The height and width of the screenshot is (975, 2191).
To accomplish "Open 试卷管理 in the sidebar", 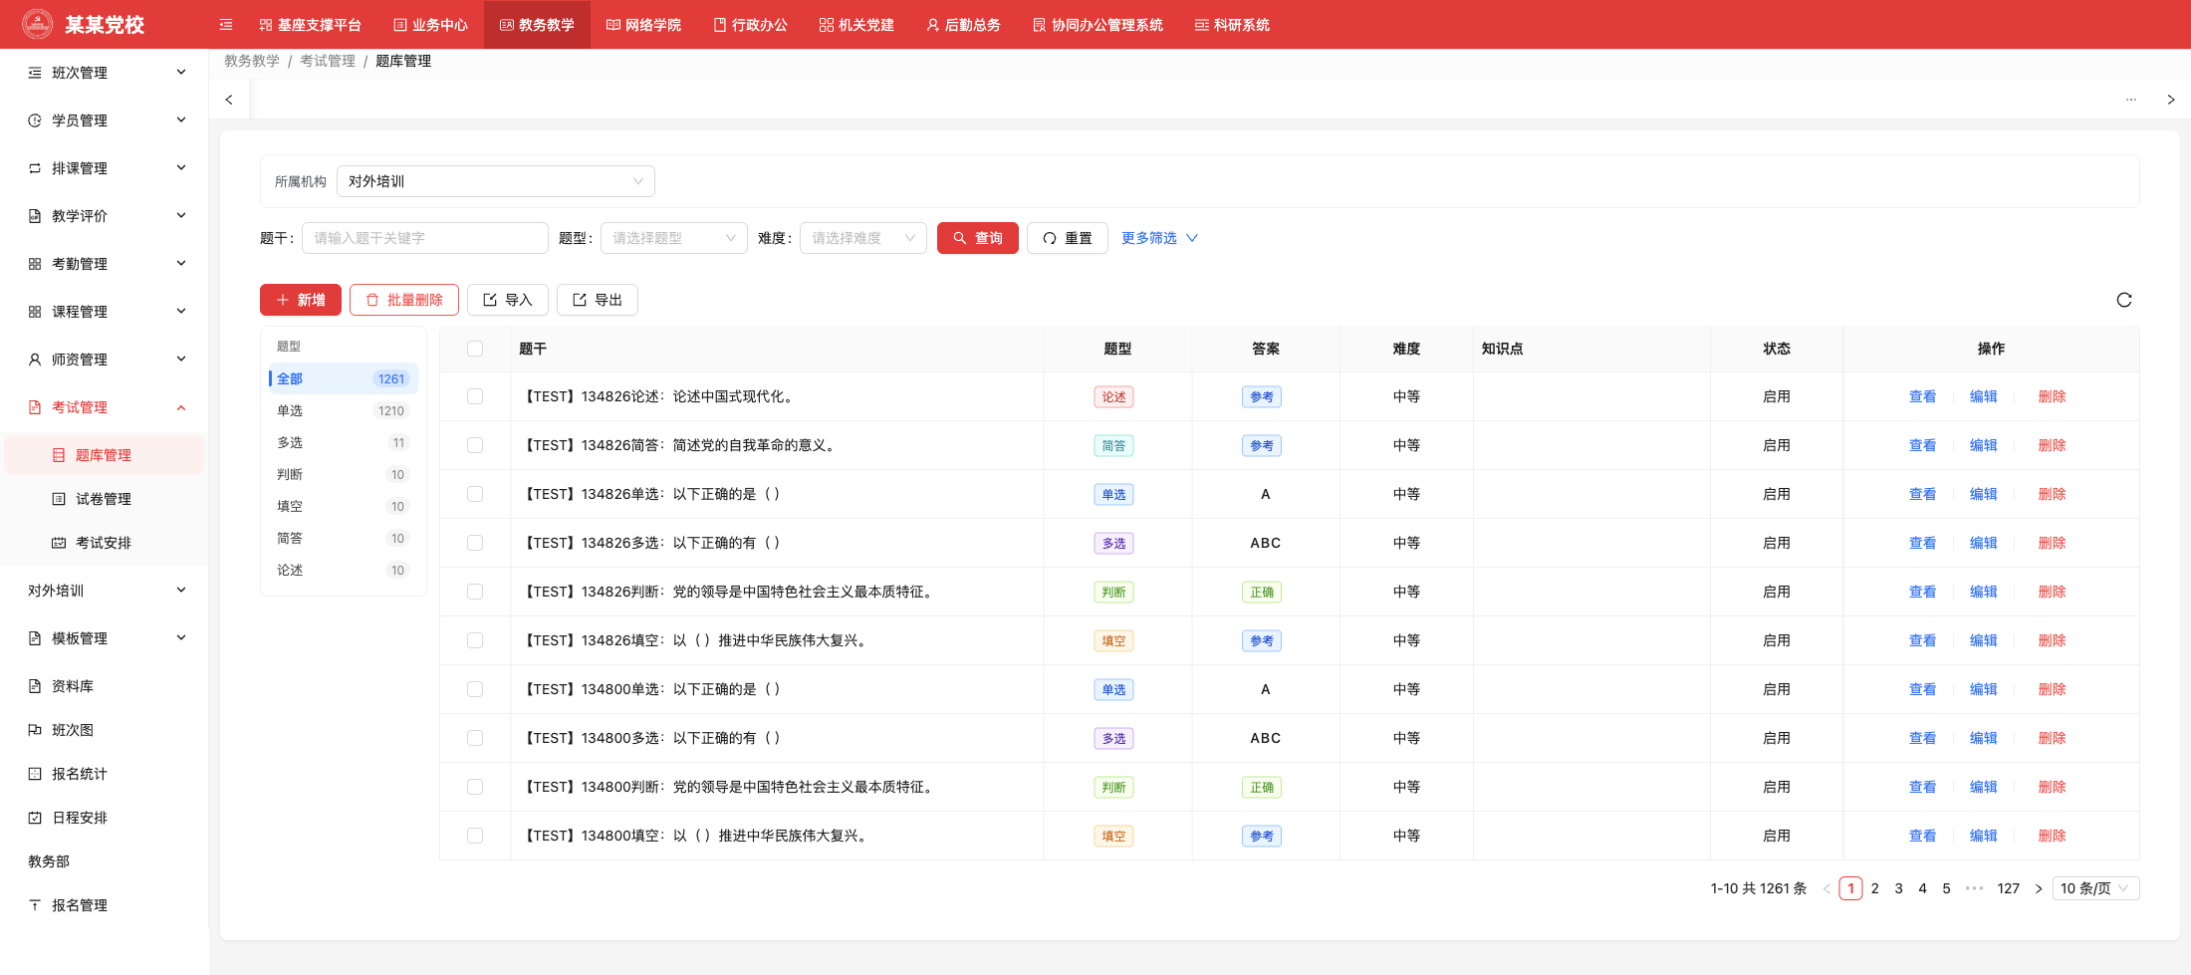I will (104, 499).
